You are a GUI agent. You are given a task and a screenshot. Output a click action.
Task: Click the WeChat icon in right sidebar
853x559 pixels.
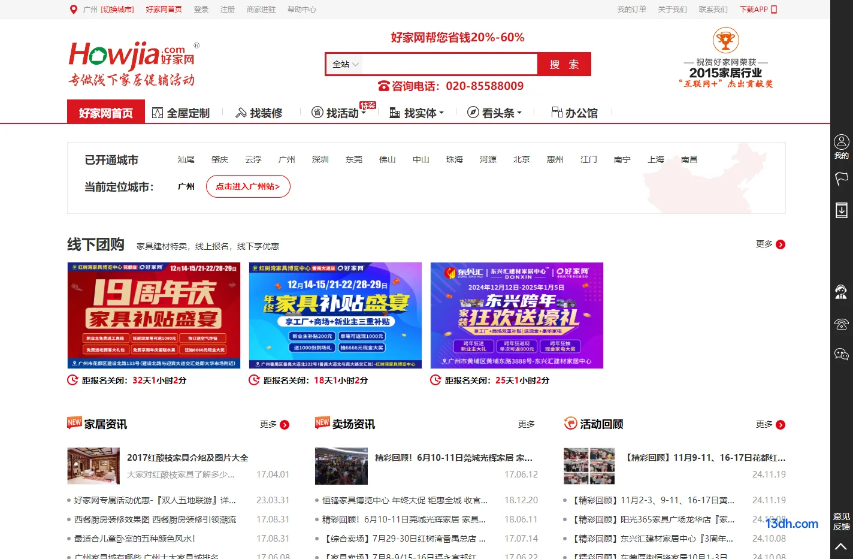click(x=842, y=354)
